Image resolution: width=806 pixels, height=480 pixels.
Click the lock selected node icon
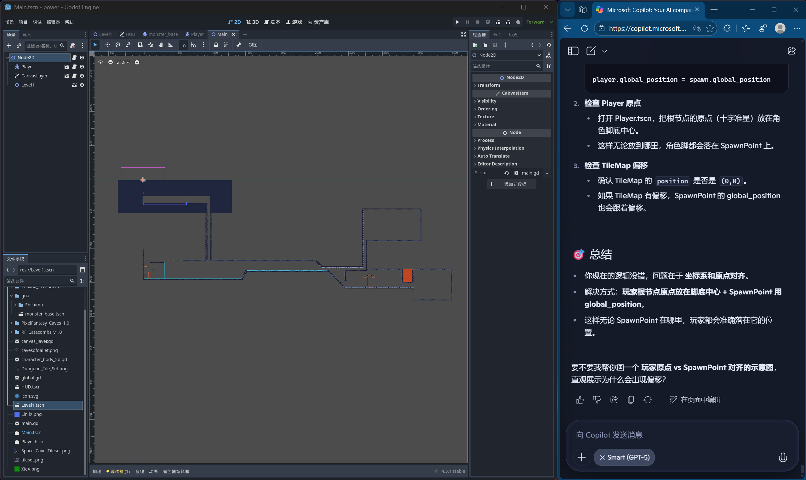click(x=216, y=45)
